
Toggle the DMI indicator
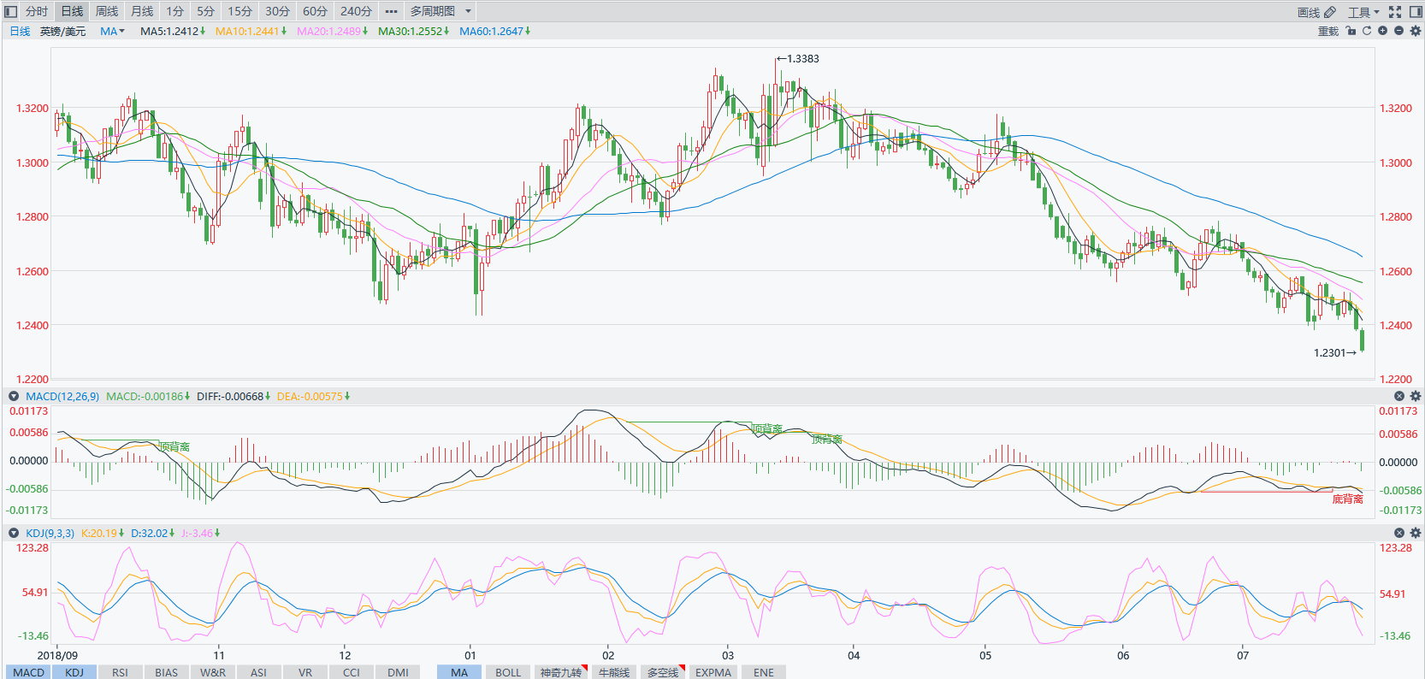(398, 672)
